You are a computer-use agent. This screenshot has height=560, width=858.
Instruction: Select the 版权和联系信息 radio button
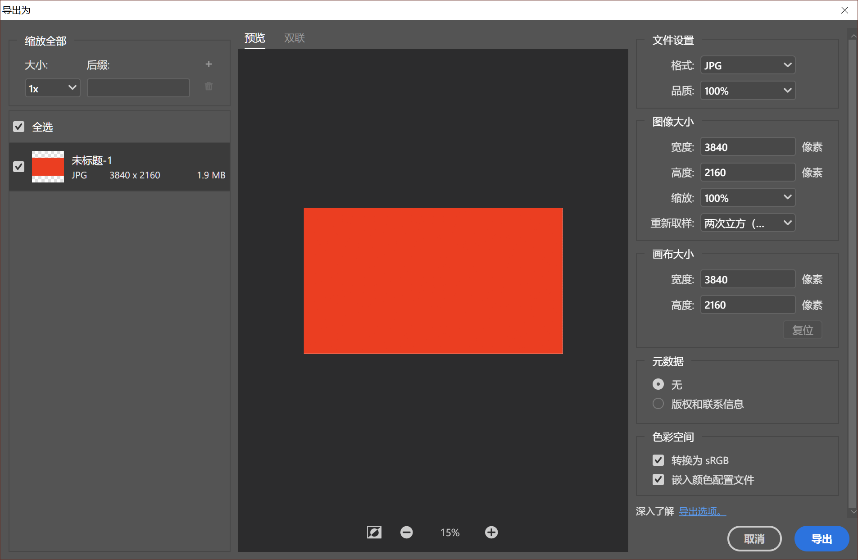(658, 404)
